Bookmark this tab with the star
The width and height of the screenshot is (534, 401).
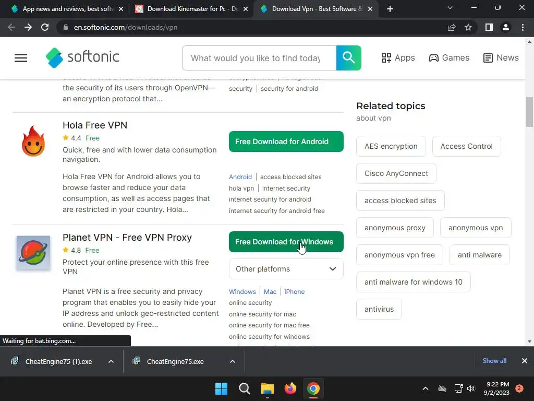(468, 27)
